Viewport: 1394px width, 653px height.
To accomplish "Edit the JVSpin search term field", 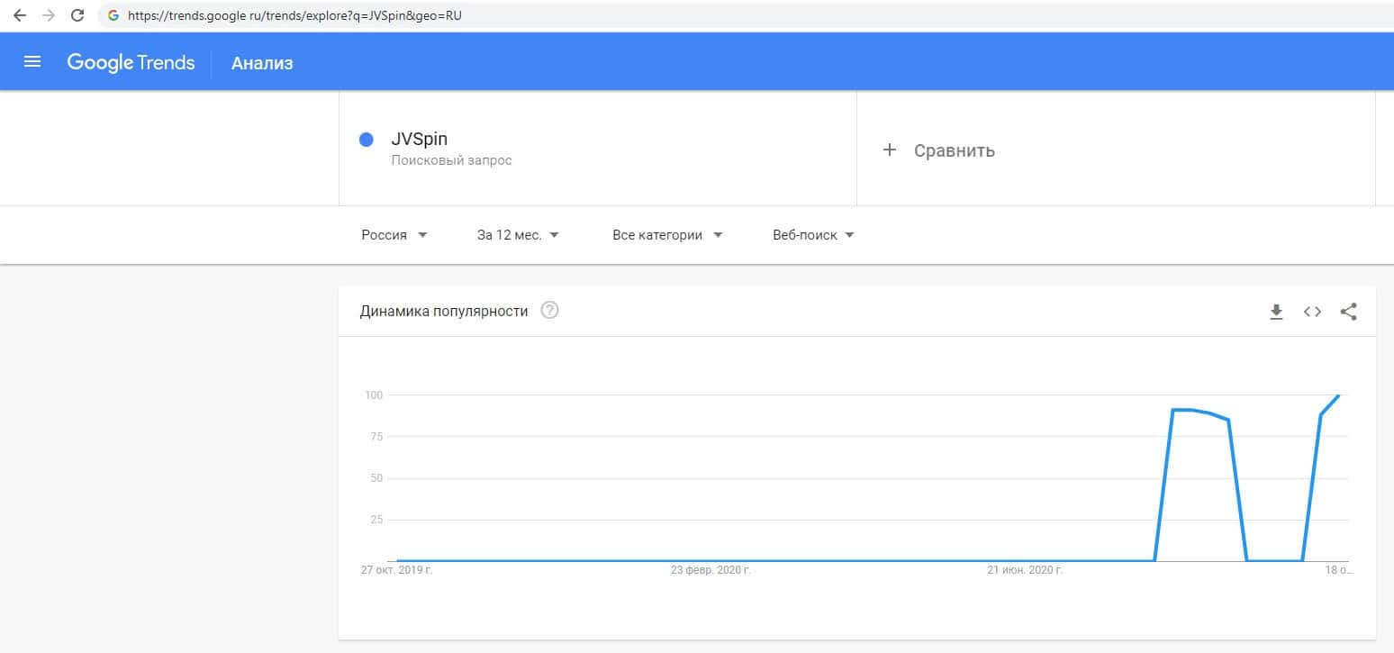I will coord(420,140).
